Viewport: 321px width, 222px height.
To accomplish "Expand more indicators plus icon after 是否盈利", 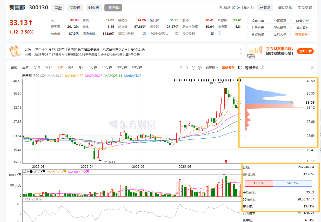I will (x=219, y=33).
